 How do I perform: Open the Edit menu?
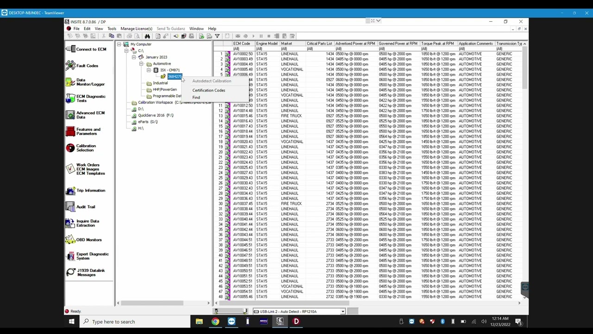point(87,29)
